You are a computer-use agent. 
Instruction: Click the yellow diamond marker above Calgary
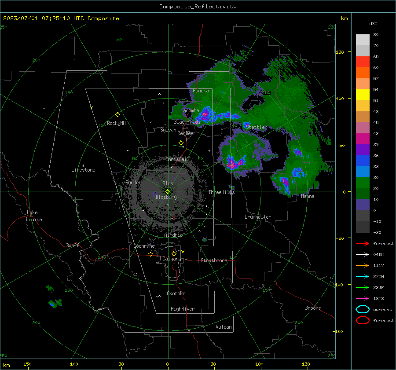click(x=174, y=253)
